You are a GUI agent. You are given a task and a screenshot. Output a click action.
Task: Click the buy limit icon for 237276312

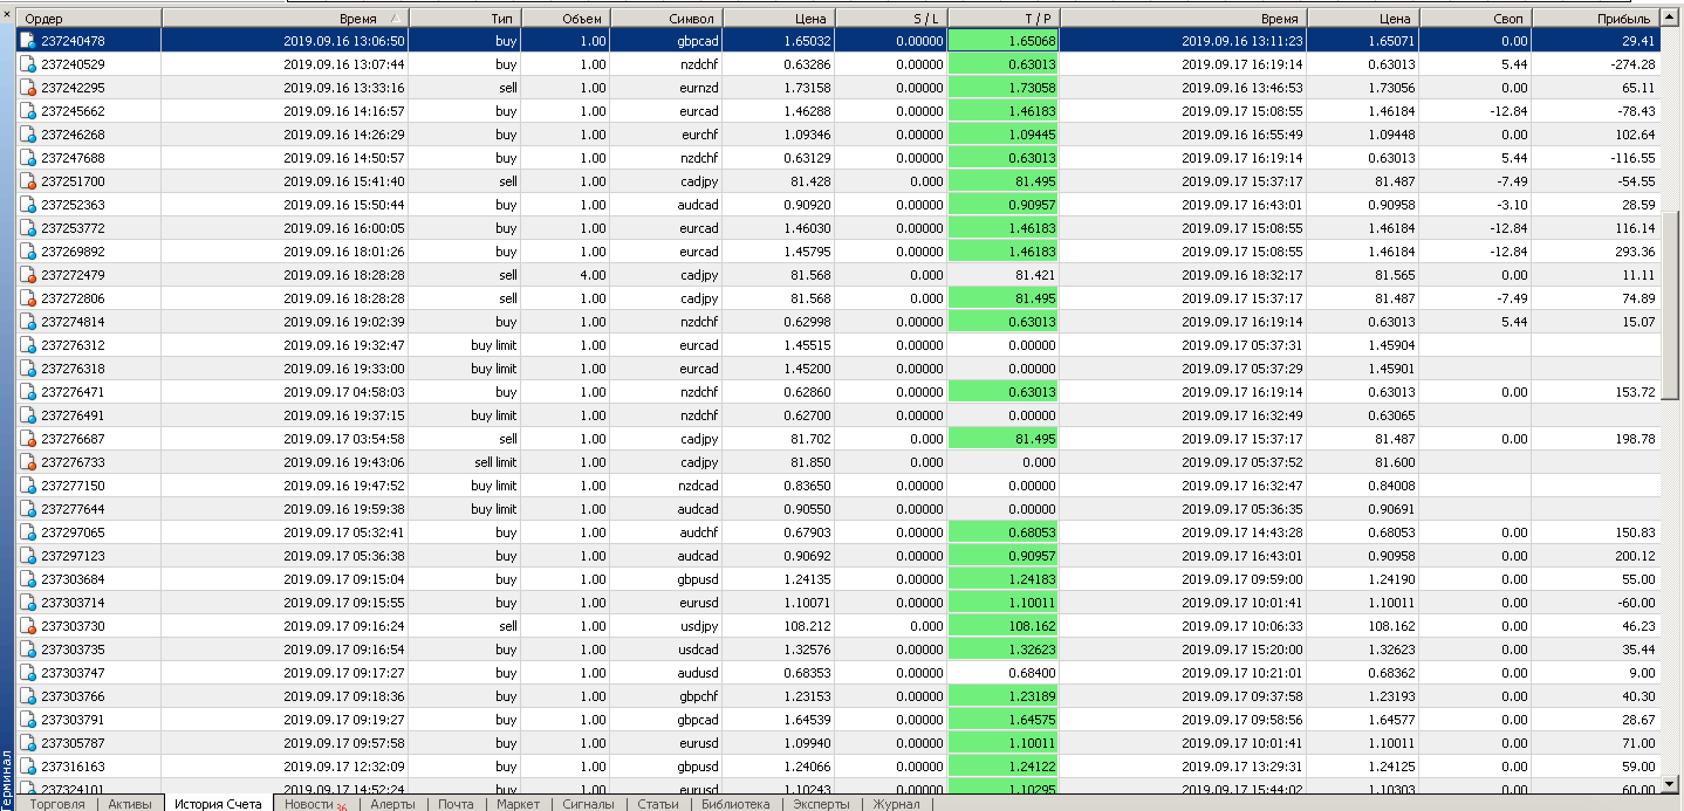point(28,345)
